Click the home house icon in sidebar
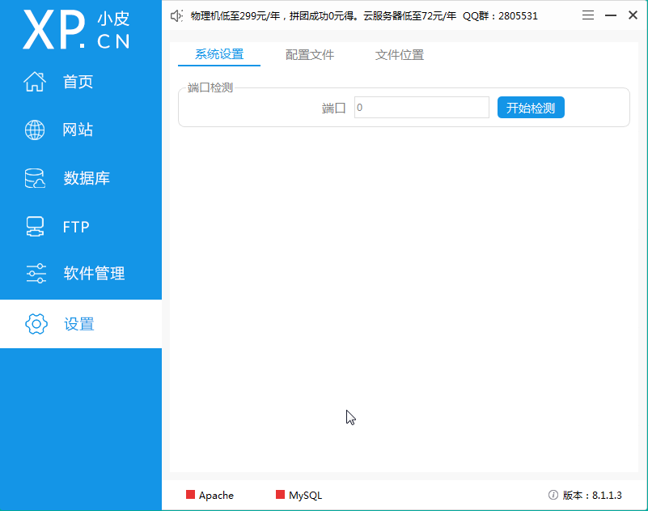The image size is (648, 511). (x=35, y=82)
